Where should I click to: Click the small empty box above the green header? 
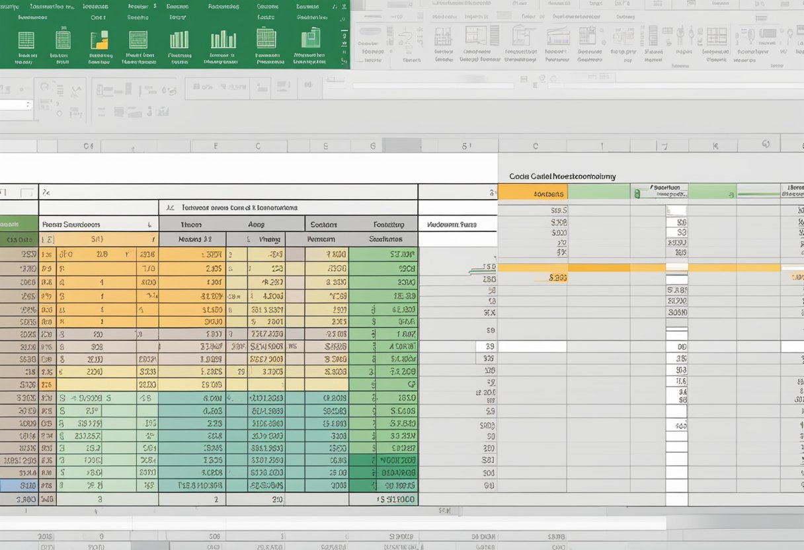(x=27, y=193)
